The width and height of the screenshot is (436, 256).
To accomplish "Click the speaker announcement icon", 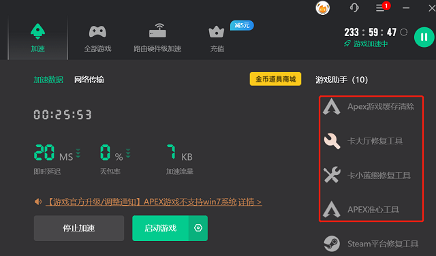I will 38,202.
